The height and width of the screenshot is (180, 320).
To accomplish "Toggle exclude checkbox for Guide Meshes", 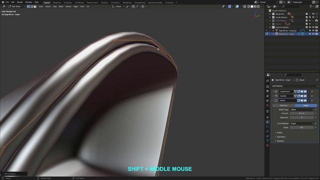I will 306,17.
